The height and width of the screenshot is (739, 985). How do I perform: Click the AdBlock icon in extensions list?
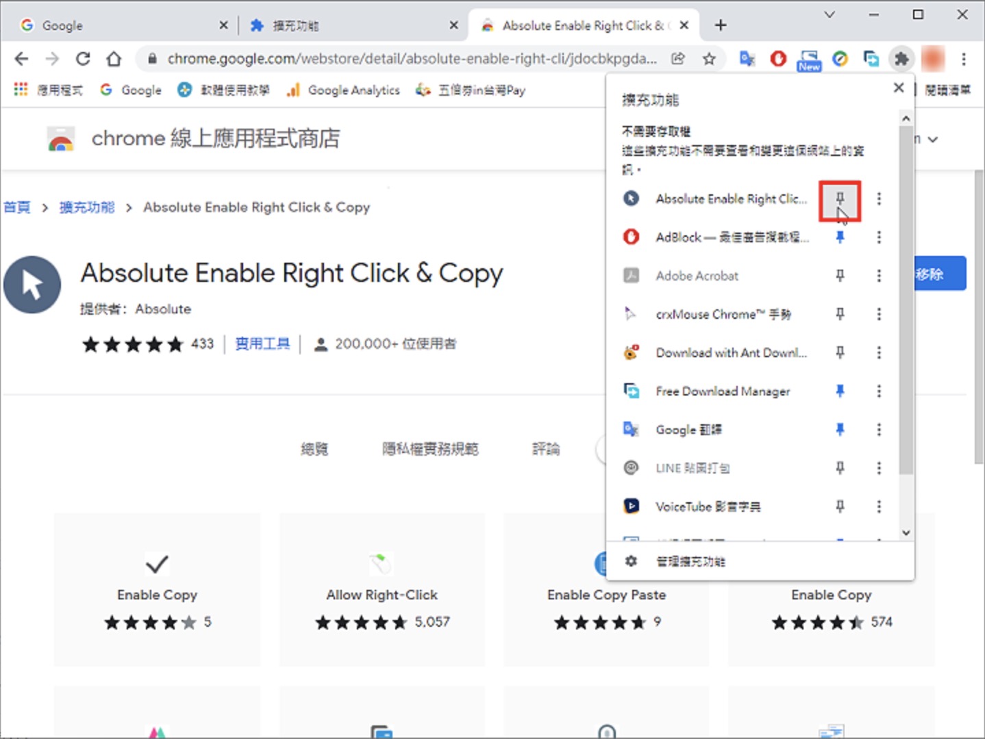click(631, 237)
